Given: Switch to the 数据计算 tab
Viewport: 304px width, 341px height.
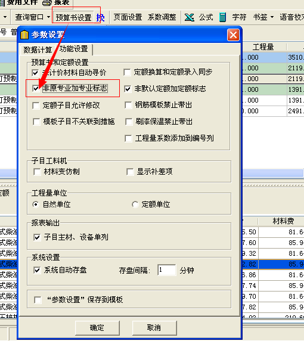Looking at the screenshot, I should [38, 50].
